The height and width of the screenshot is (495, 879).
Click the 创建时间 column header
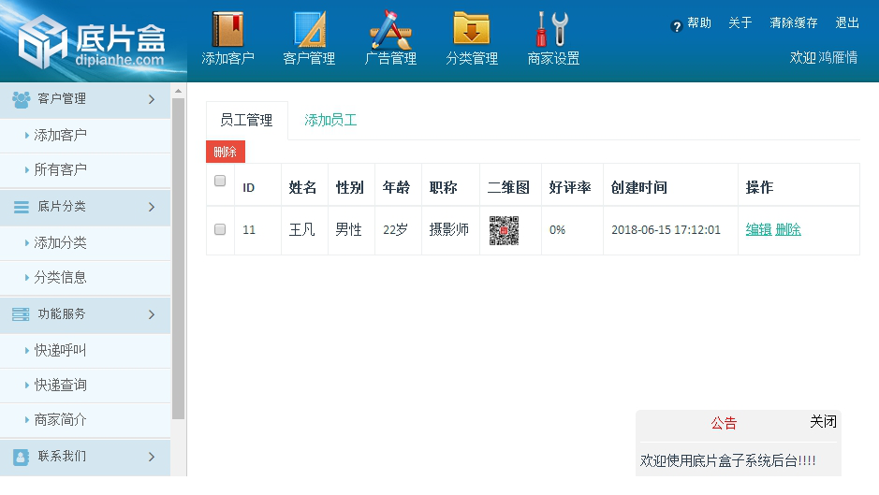(639, 187)
